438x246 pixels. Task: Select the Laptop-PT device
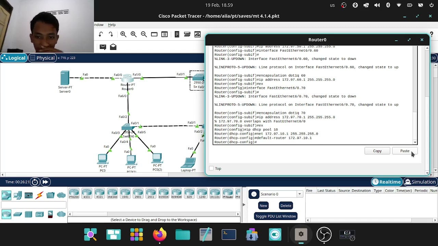coord(189,163)
